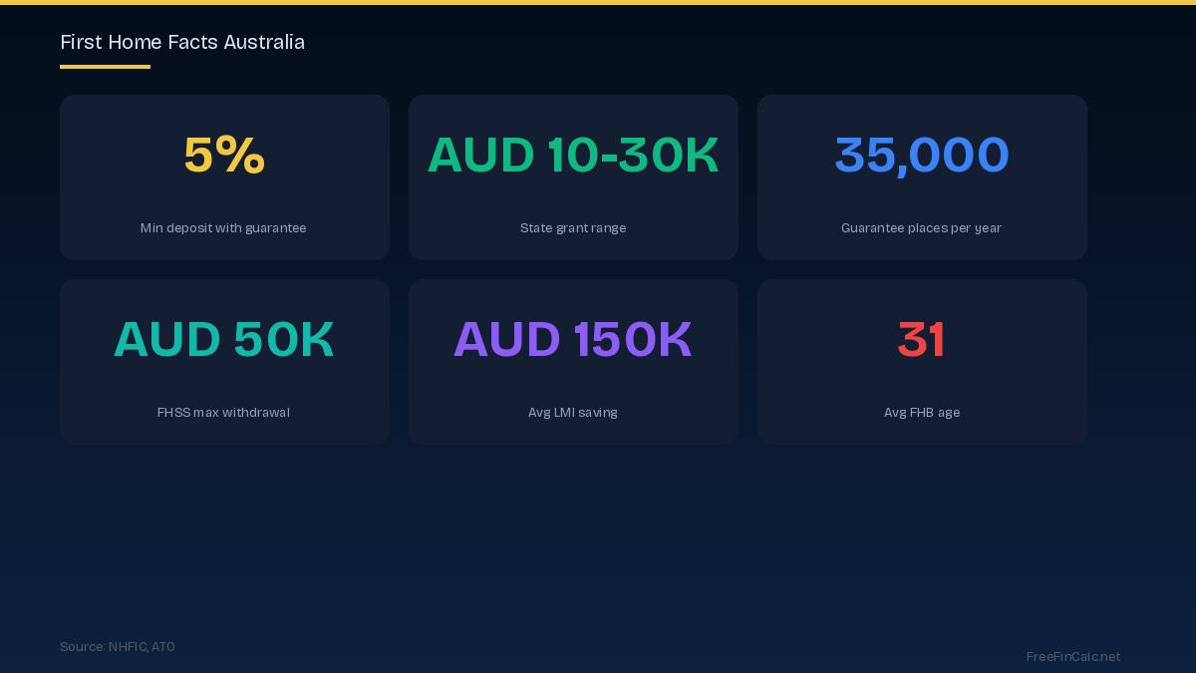Click the green AUD 10-30K value
Viewport: 1196px width, 673px height.
(x=573, y=156)
